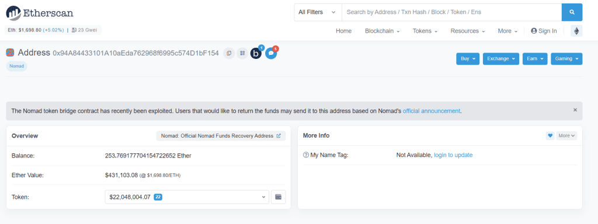
Task: Open the Blockscan chat 'b' icon
Action: coord(256,53)
